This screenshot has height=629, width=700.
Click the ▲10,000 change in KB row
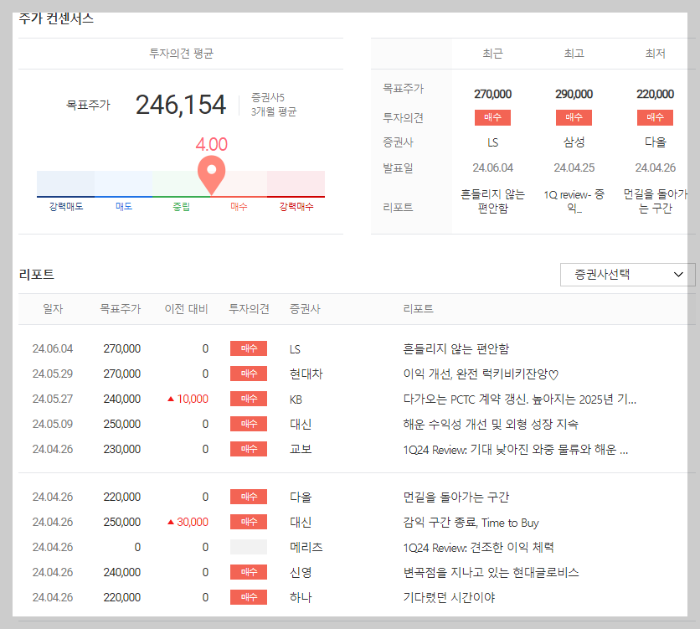click(188, 399)
